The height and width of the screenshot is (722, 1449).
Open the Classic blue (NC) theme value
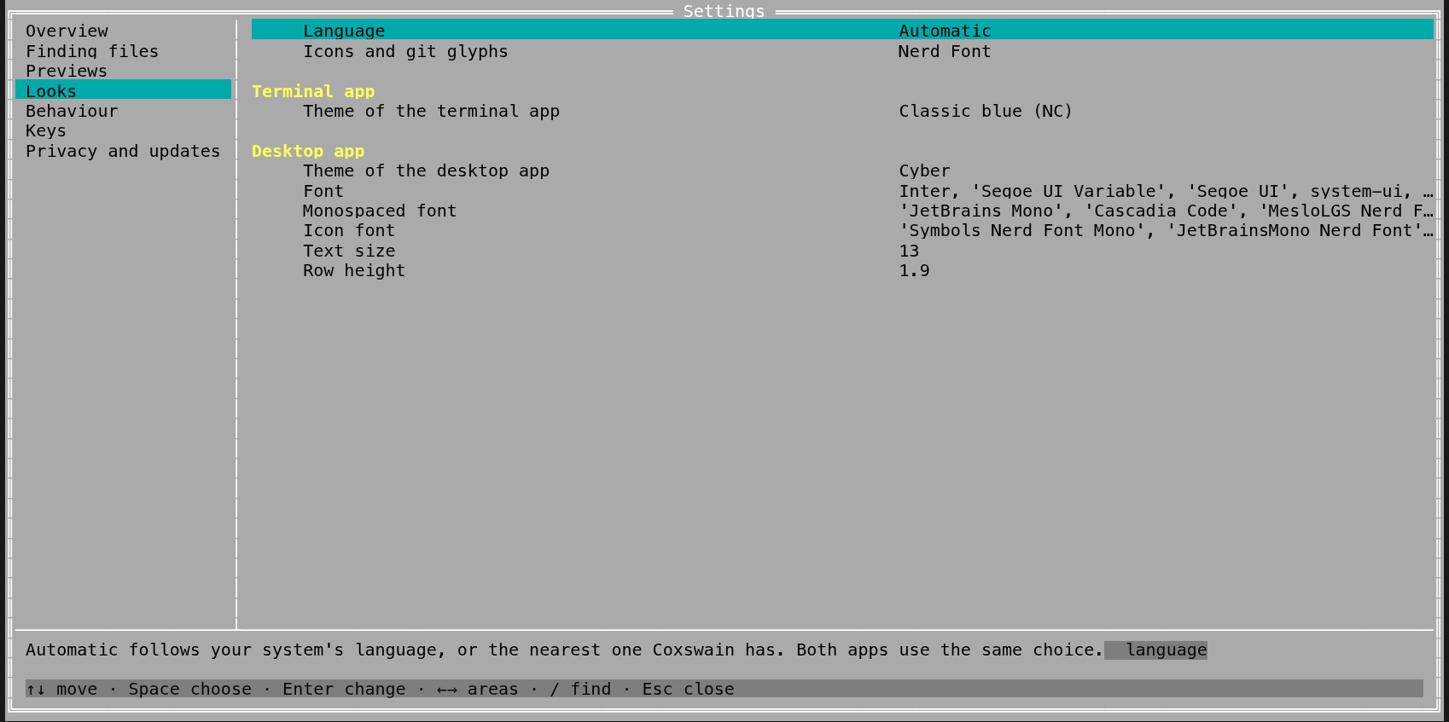(986, 111)
